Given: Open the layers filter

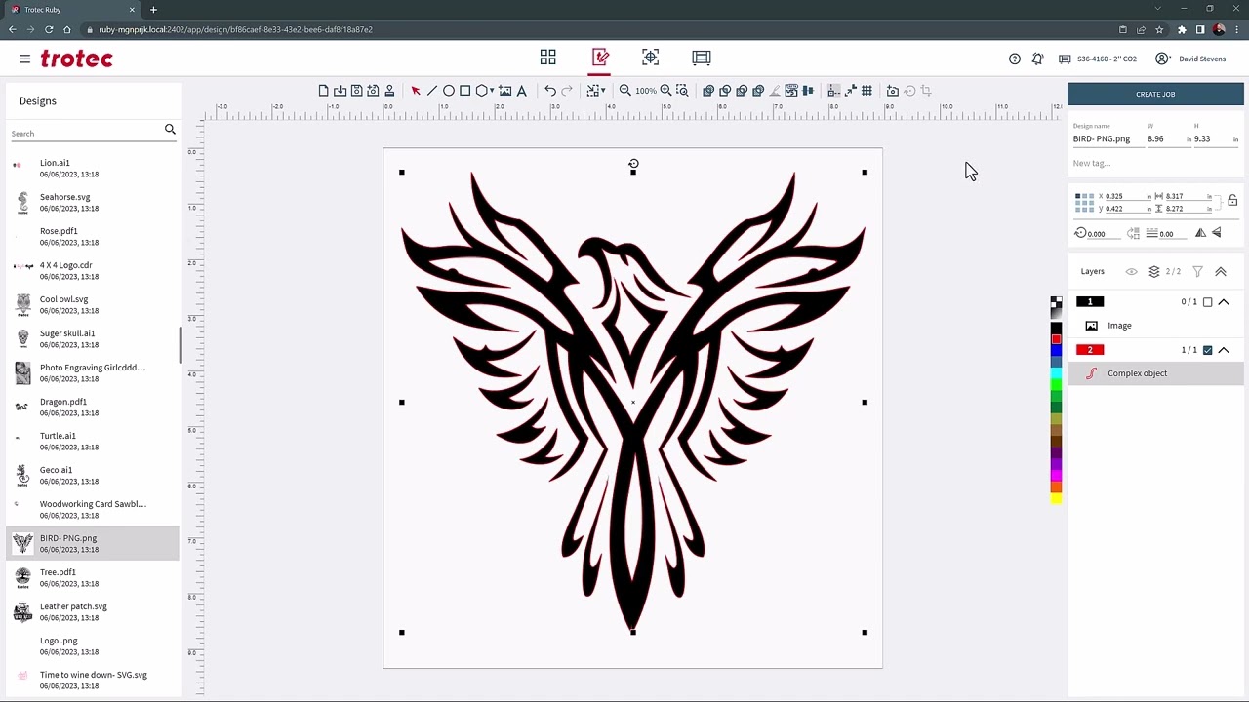Looking at the screenshot, I should tap(1198, 271).
